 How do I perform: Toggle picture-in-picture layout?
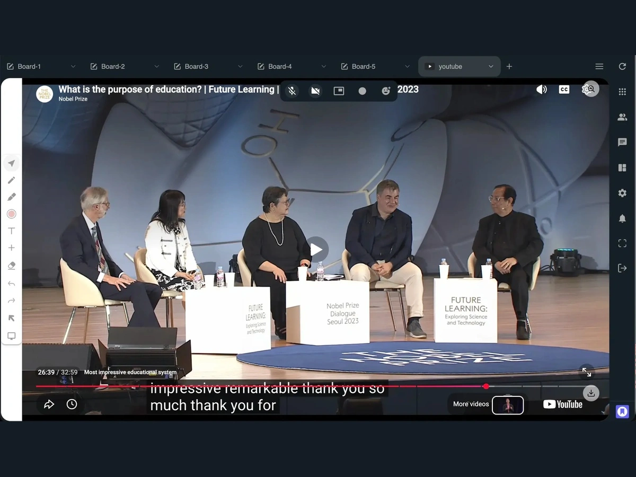339,91
